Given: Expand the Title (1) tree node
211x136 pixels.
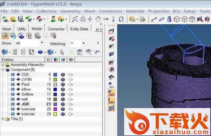Looking at the screenshot, I should (x=3, y=119).
